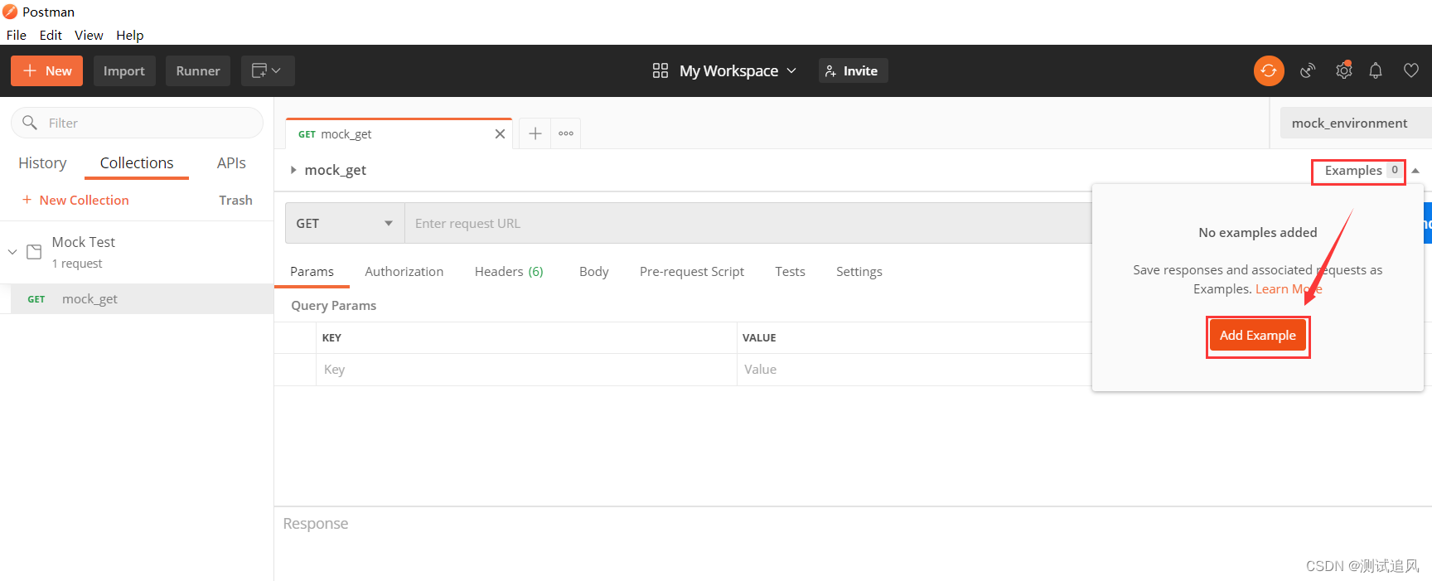
Task: Open the capture requests satellite icon
Action: [x=1309, y=71]
